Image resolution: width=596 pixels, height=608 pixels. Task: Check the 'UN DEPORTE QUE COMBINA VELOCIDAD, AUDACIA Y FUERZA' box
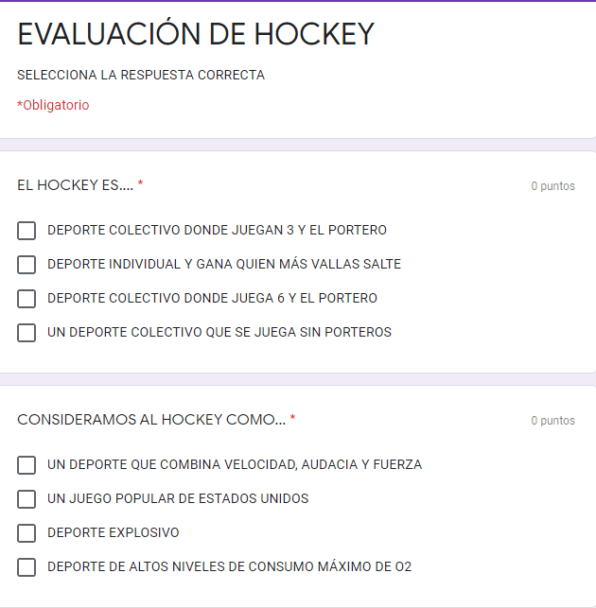point(26,465)
